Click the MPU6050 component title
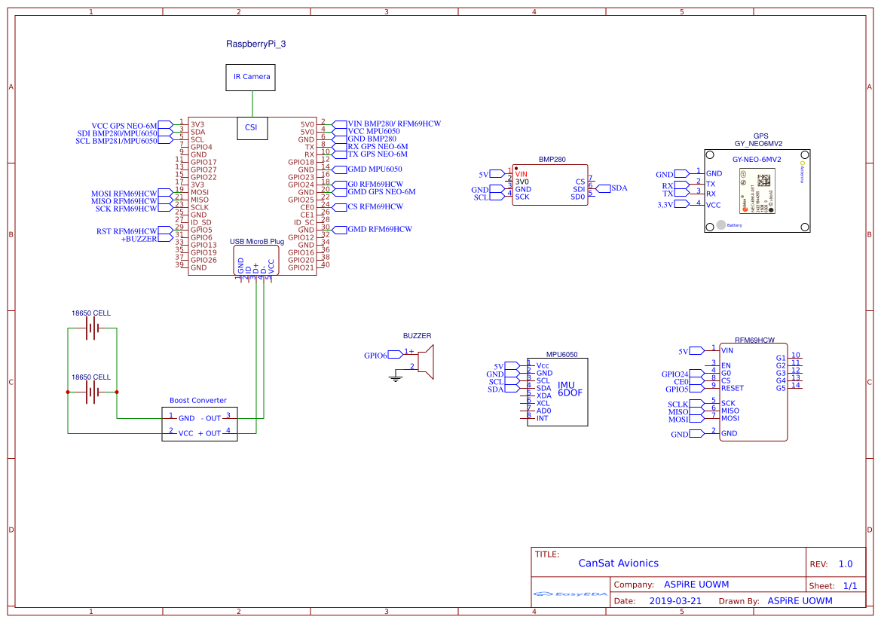This screenshot has height=623, width=881. [x=562, y=355]
